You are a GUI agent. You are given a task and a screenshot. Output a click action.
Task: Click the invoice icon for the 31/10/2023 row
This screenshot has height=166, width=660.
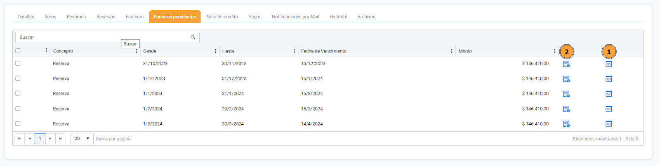coord(566,64)
